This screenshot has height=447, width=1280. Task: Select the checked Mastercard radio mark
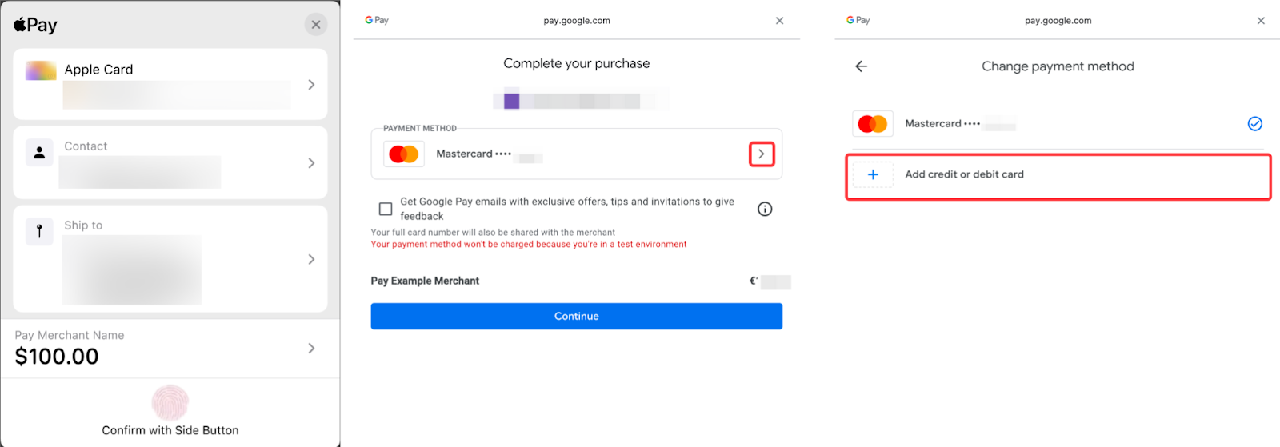tap(1254, 123)
